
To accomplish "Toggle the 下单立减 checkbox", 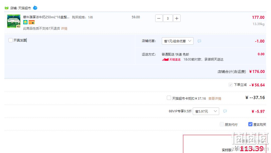I will (230, 85).
